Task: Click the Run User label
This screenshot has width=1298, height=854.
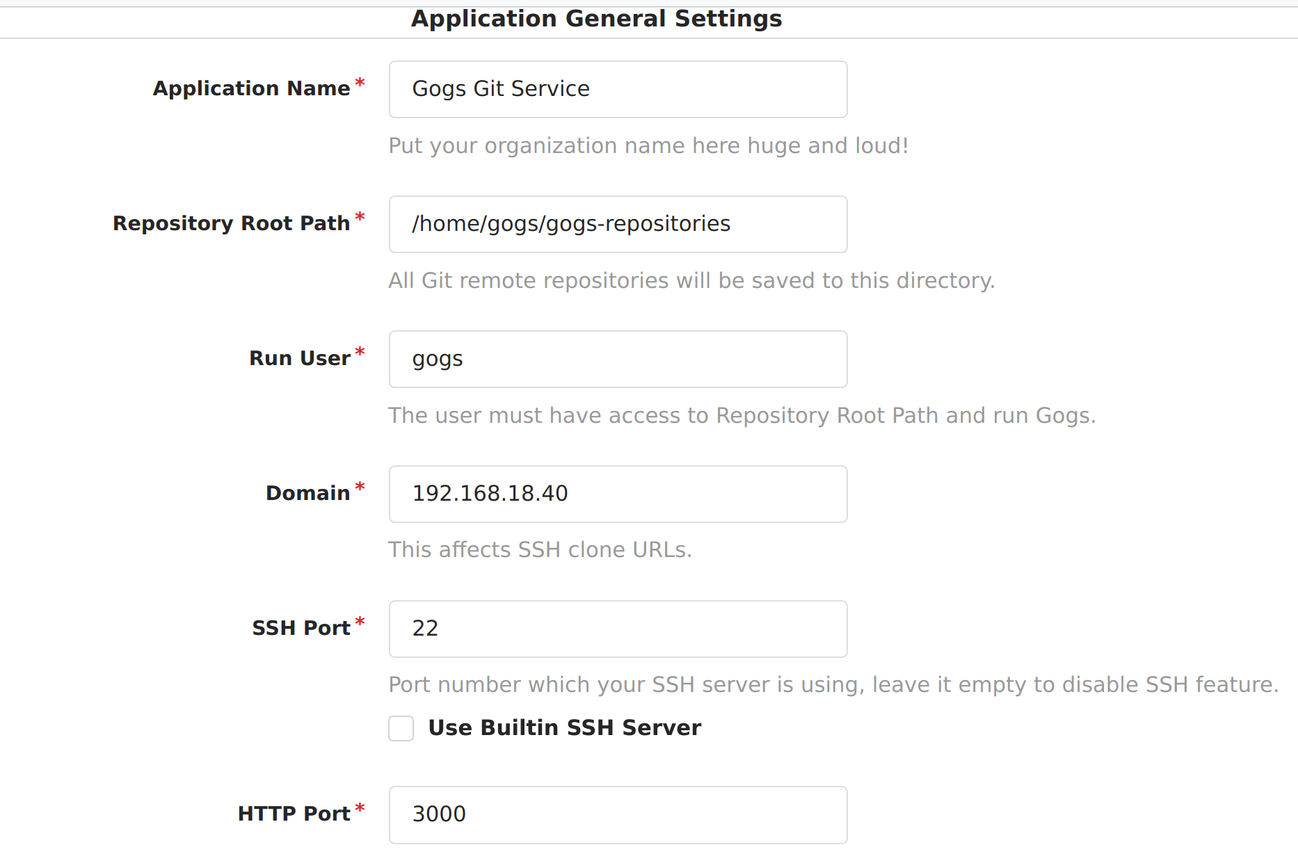Action: [299, 358]
